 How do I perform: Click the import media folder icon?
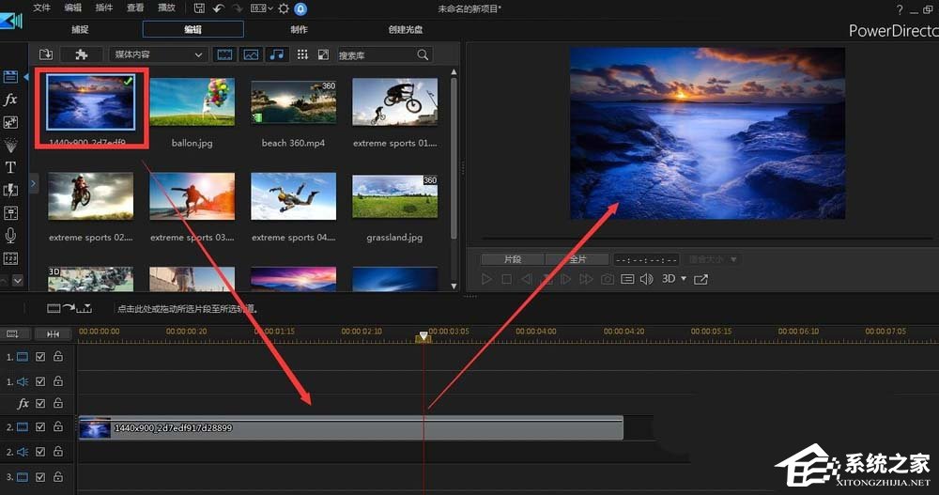46,54
